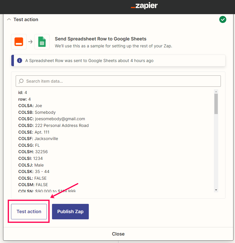Select the 'COL$M: FALSE' row
Screen dimensions: 235x243
(33, 185)
